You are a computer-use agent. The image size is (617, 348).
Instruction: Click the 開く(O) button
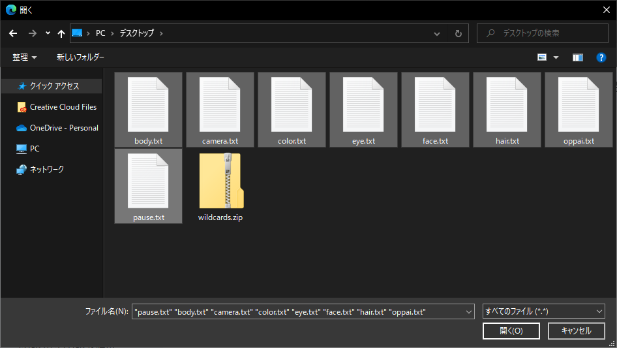511,331
